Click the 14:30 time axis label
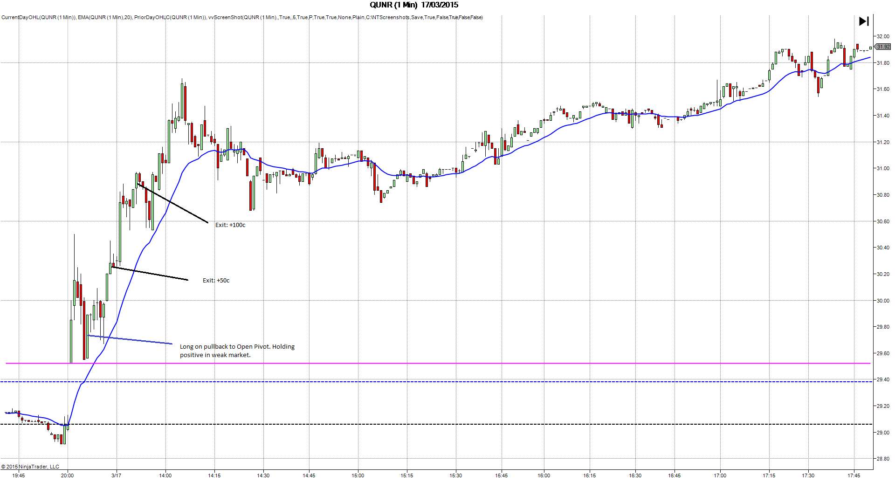The height and width of the screenshot is (482, 895). pos(263,475)
